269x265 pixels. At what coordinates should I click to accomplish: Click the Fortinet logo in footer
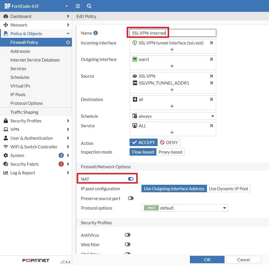[x=36, y=260]
